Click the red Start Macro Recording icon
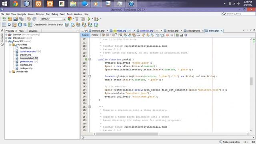256x144 pixels. [x=167, y=35]
